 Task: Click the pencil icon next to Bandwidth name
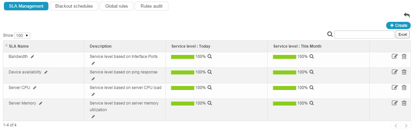32,57
